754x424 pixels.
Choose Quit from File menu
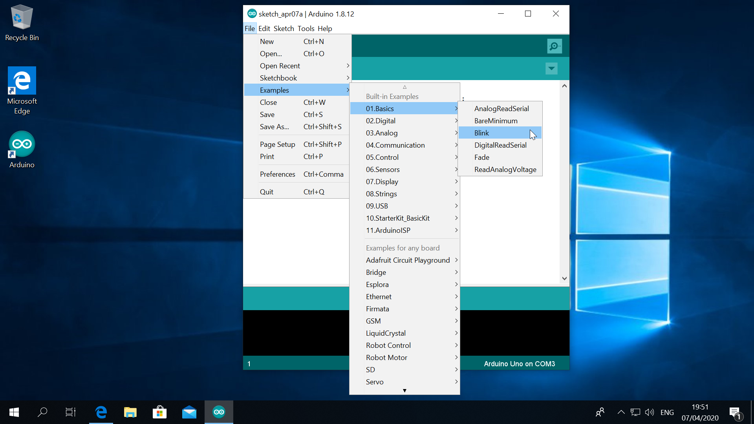tap(297, 192)
